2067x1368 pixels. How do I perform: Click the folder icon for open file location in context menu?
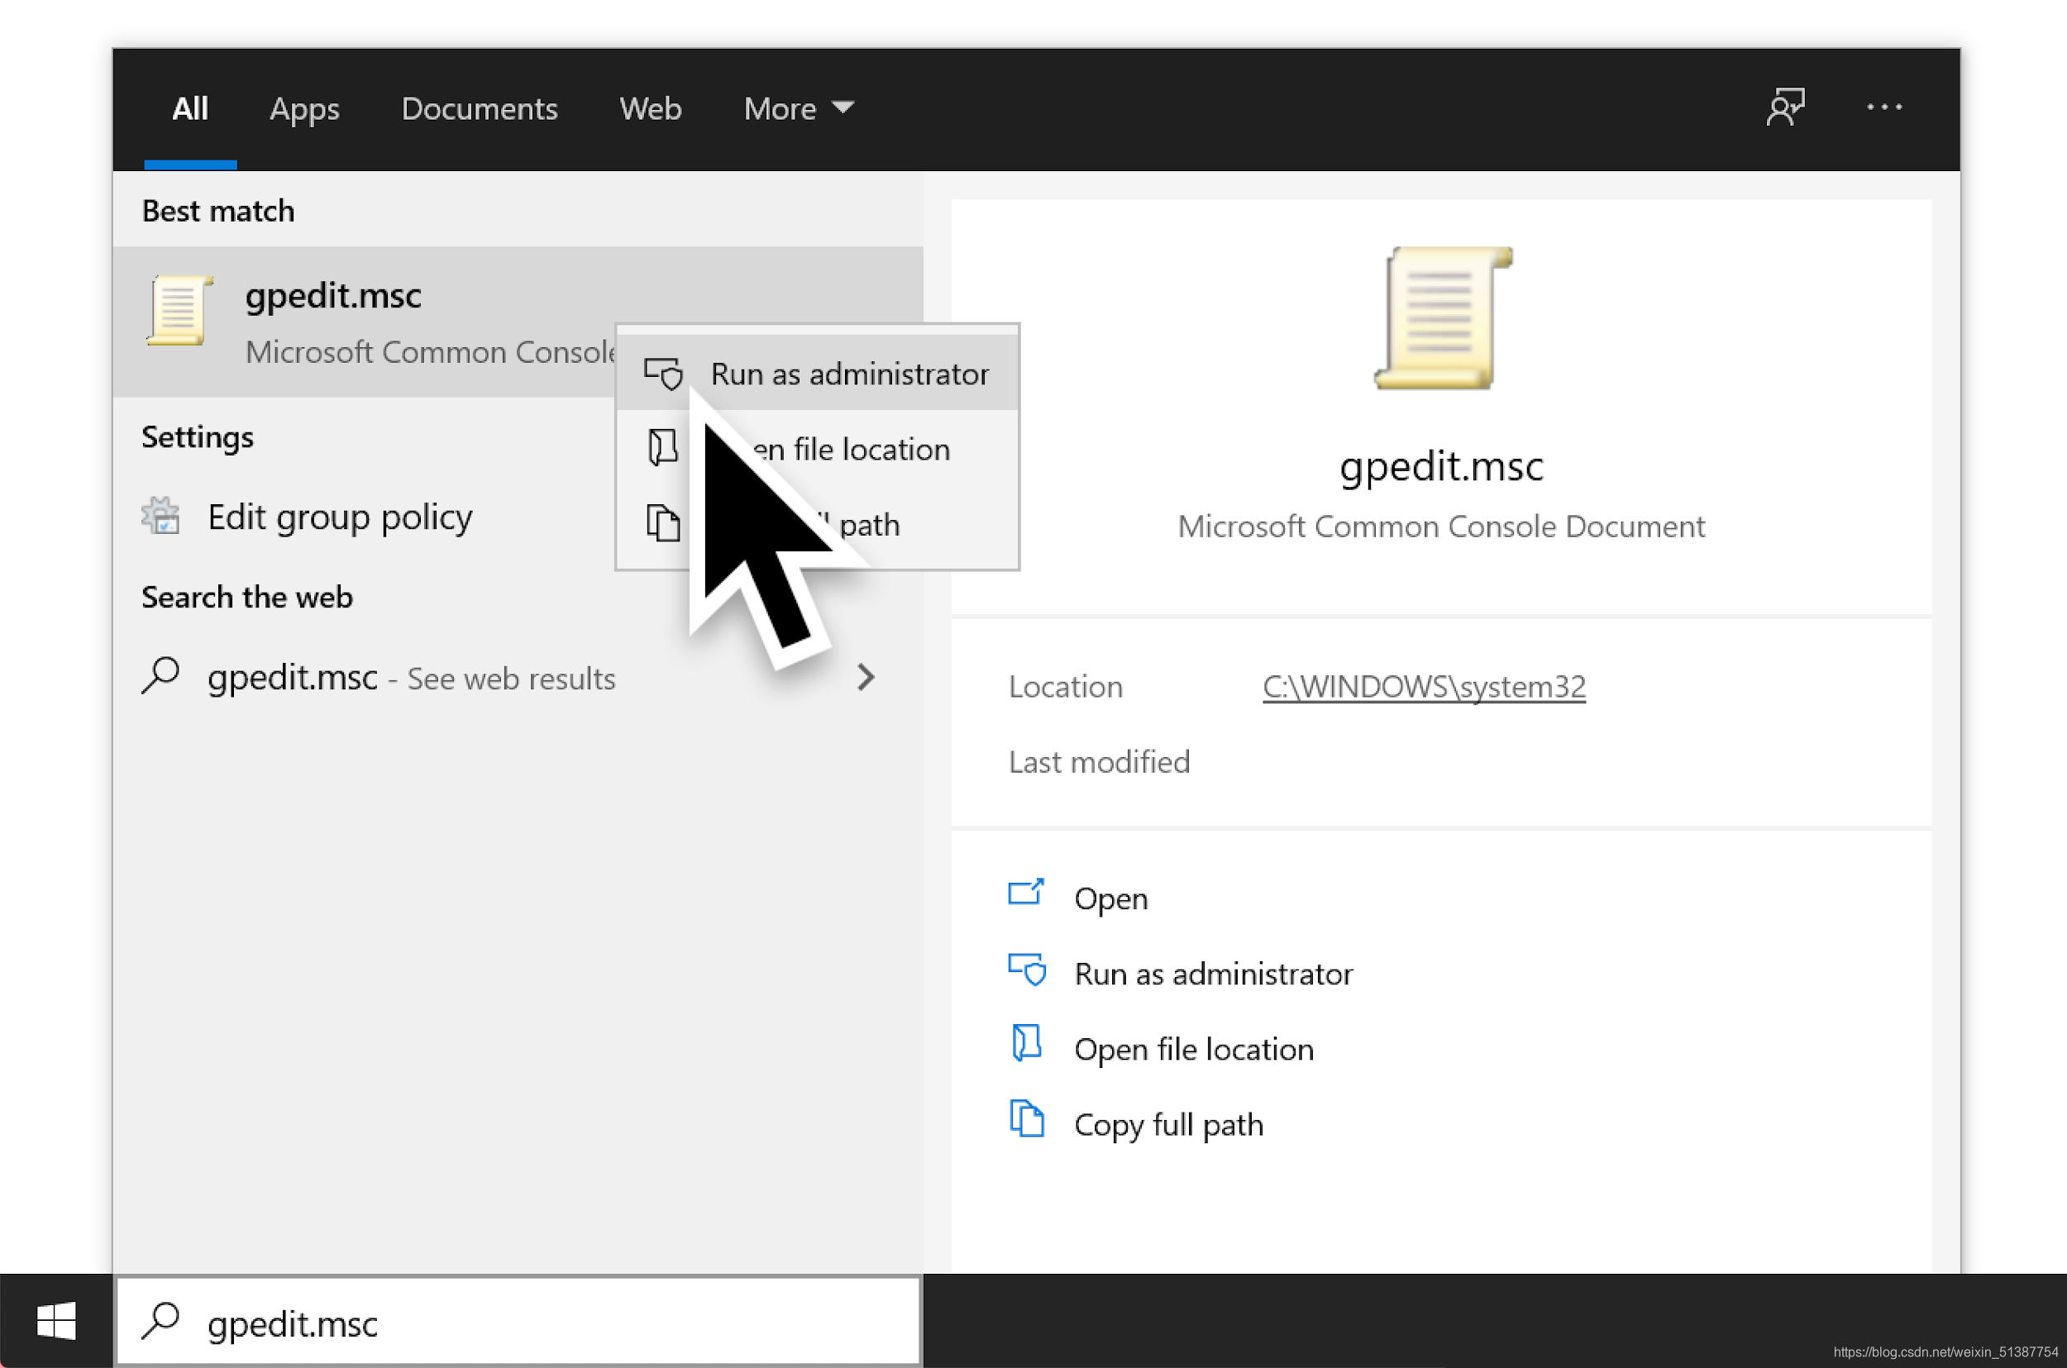(662, 449)
